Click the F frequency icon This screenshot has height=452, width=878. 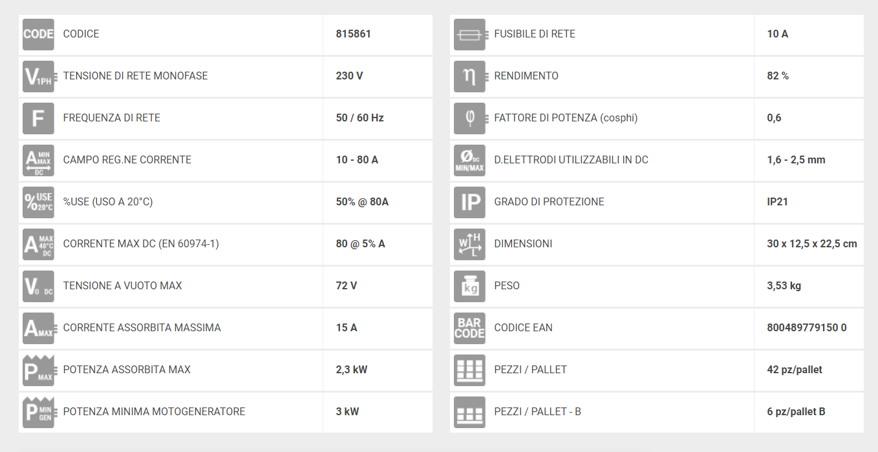[38, 118]
